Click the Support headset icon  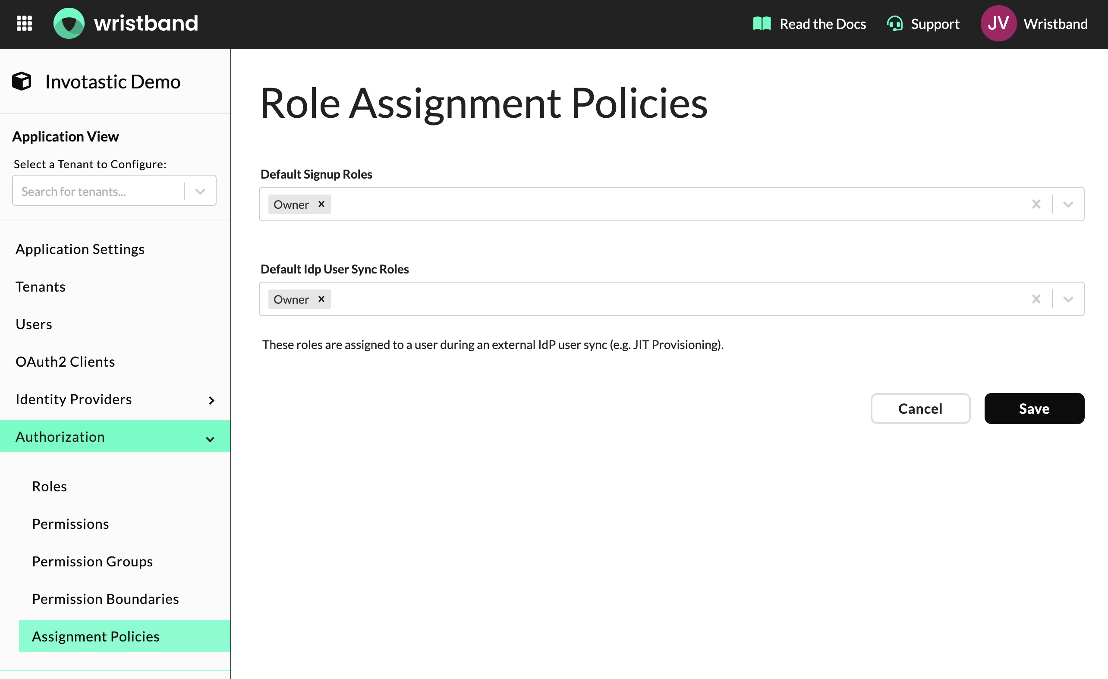coord(894,23)
